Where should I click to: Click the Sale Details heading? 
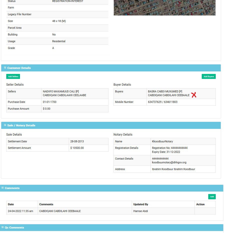point(14,134)
